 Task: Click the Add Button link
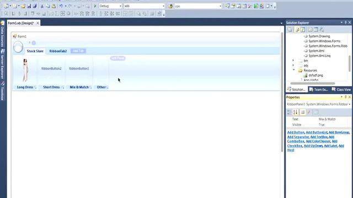coord(296,133)
